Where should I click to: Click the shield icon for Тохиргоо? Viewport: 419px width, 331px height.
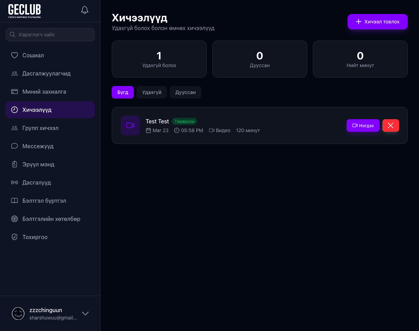click(x=14, y=237)
